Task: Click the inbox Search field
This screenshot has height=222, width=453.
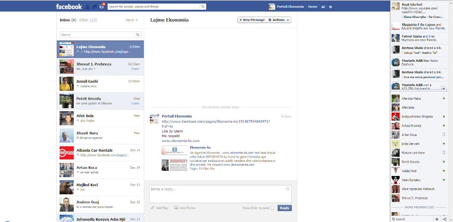Action: [x=97, y=35]
